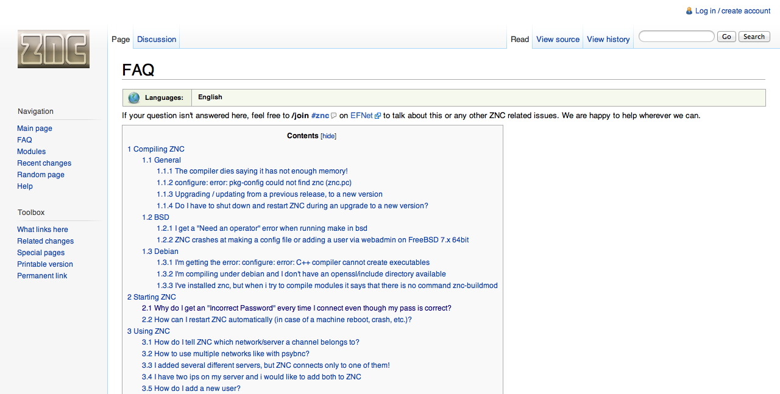Open Related changes in Toolbox
Viewport: 780px width, 394px height.
tap(45, 241)
